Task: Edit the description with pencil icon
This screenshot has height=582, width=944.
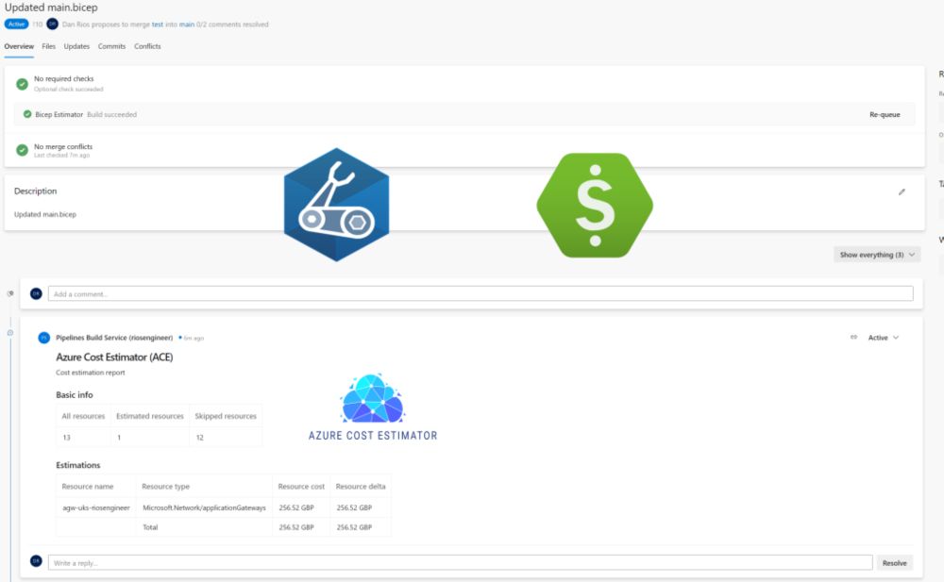Action: click(x=902, y=192)
